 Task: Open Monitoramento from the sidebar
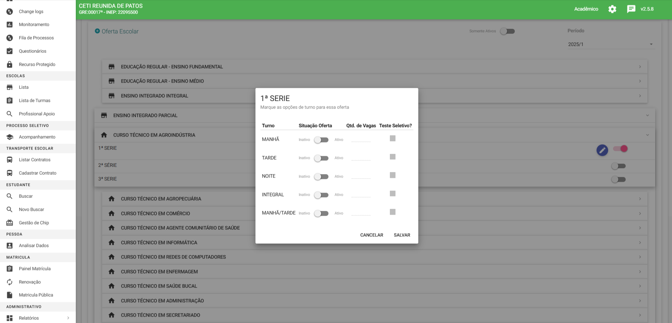(x=34, y=25)
